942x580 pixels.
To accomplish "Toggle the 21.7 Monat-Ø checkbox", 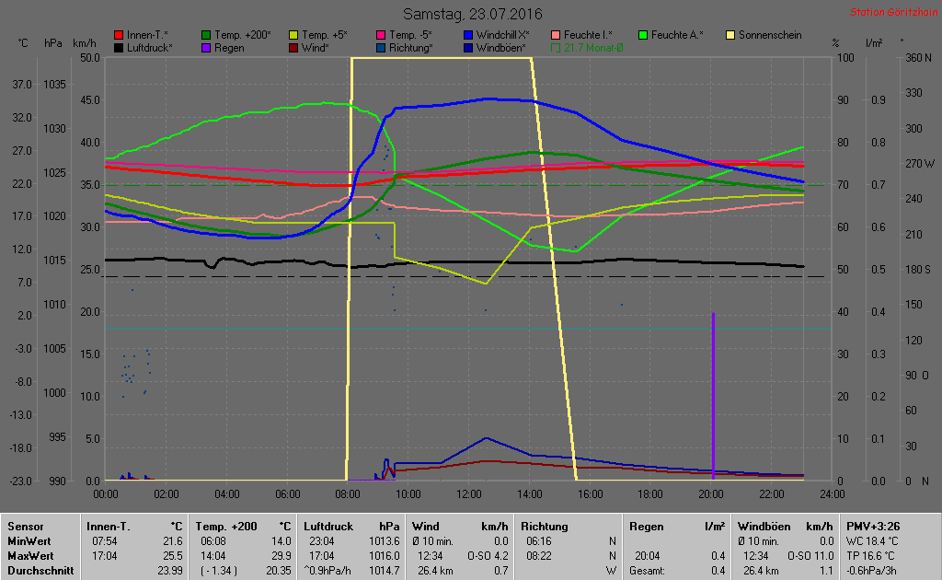I will [556, 47].
